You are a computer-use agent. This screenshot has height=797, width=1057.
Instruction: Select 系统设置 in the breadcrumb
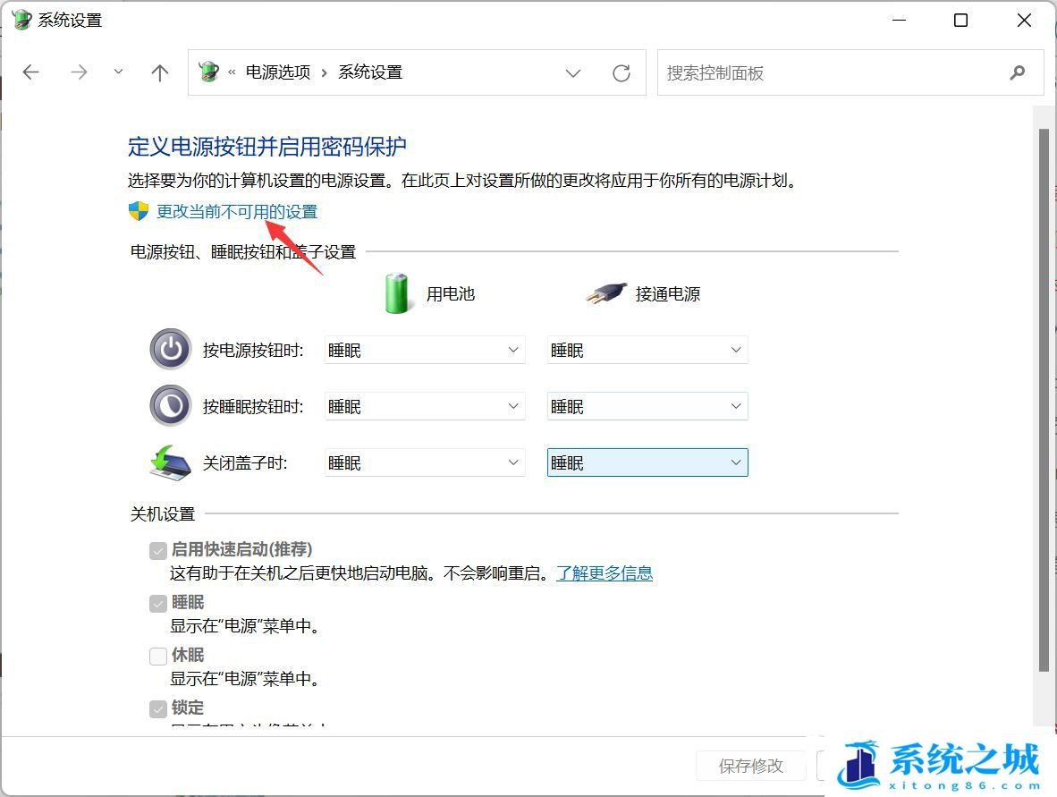pyautogui.click(x=369, y=72)
